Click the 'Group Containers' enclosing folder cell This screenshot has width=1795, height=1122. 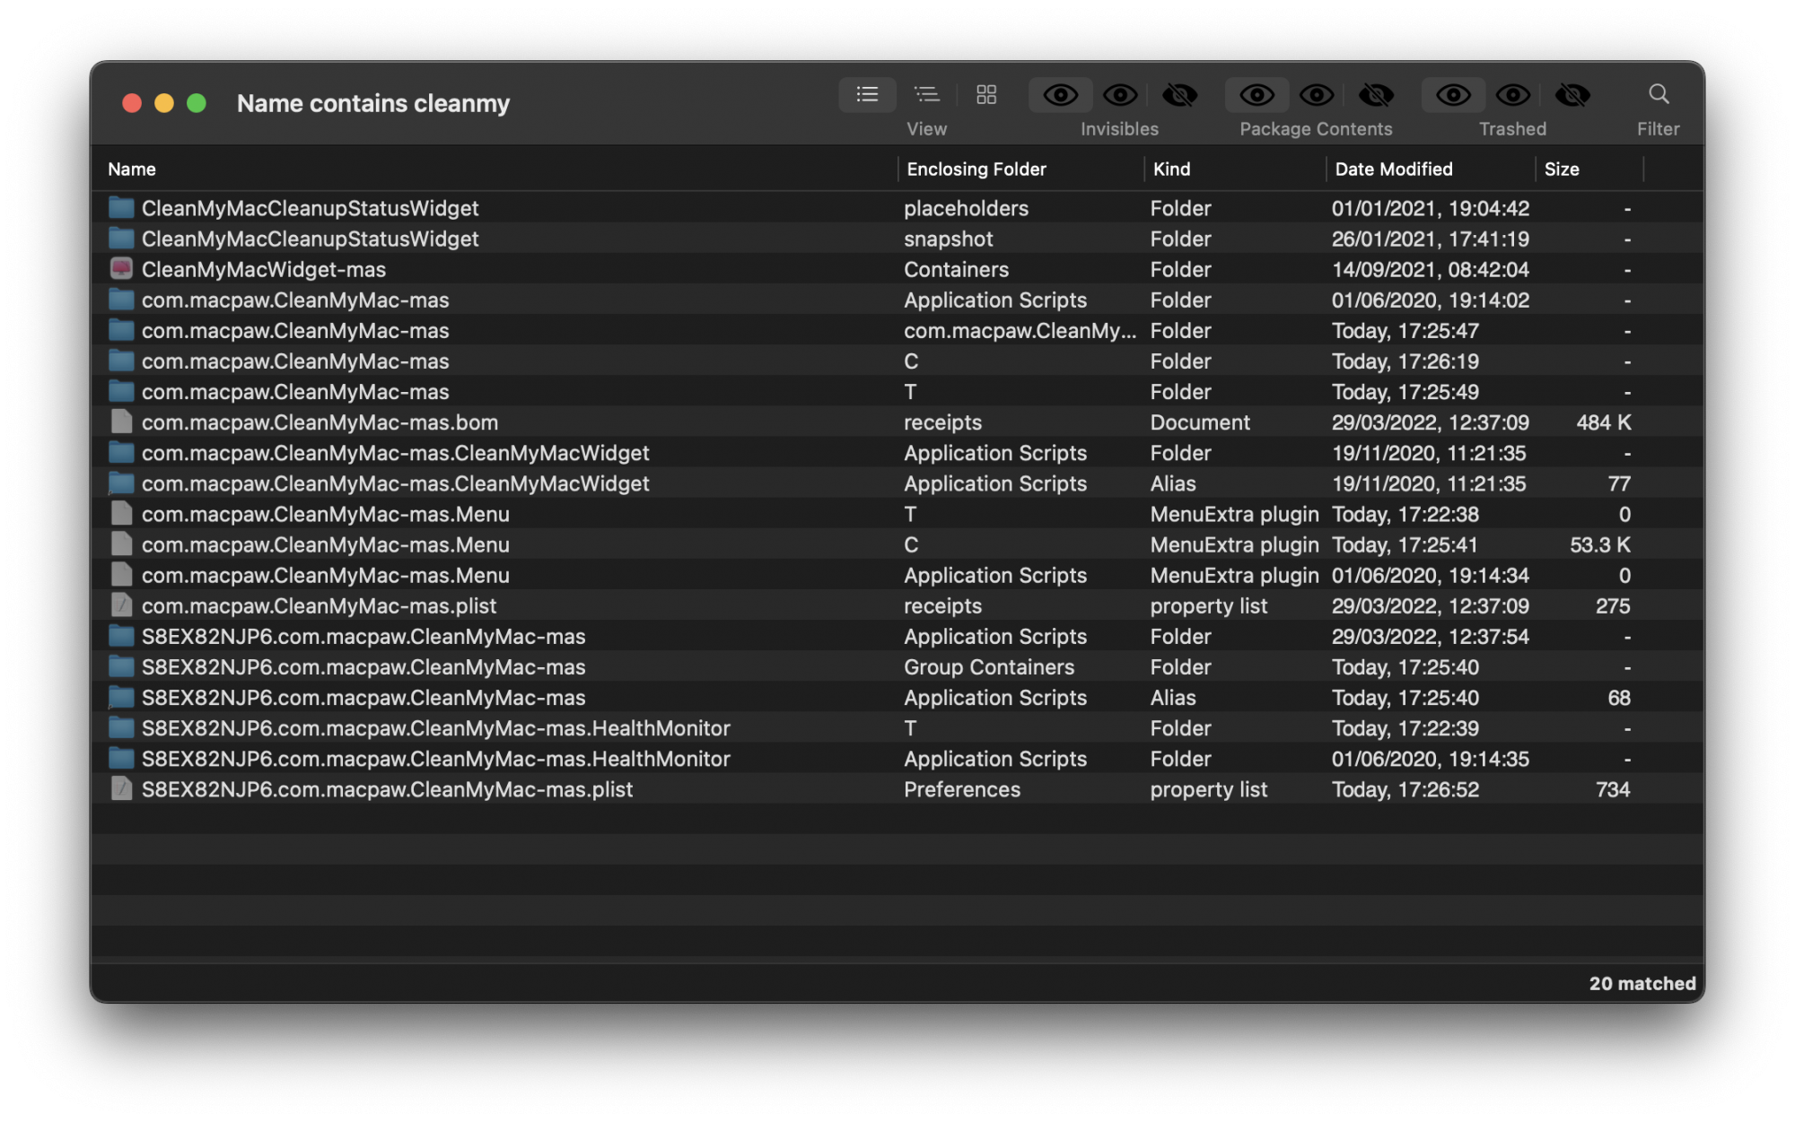point(989,666)
